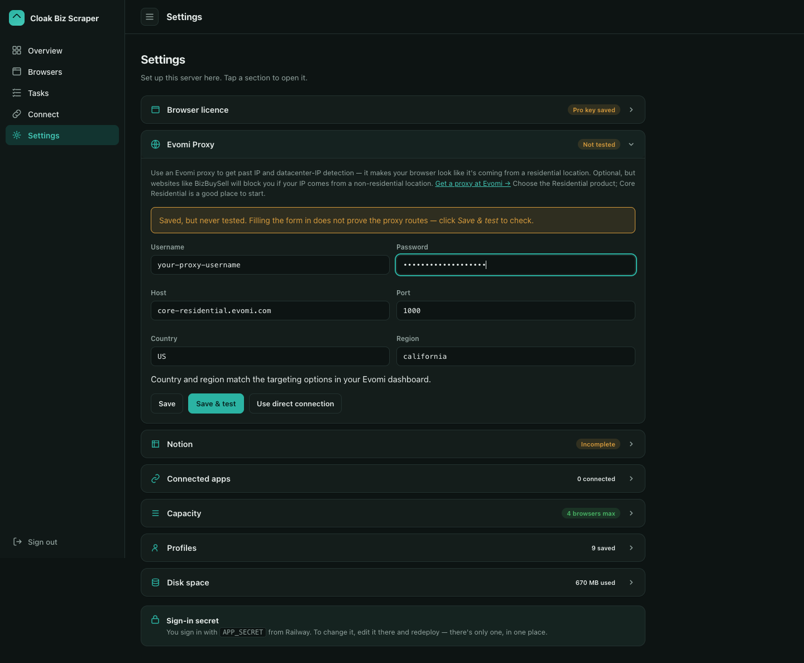The width and height of the screenshot is (804, 663).
Task: Focus the Username input field
Action: pyautogui.click(x=270, y=265)
